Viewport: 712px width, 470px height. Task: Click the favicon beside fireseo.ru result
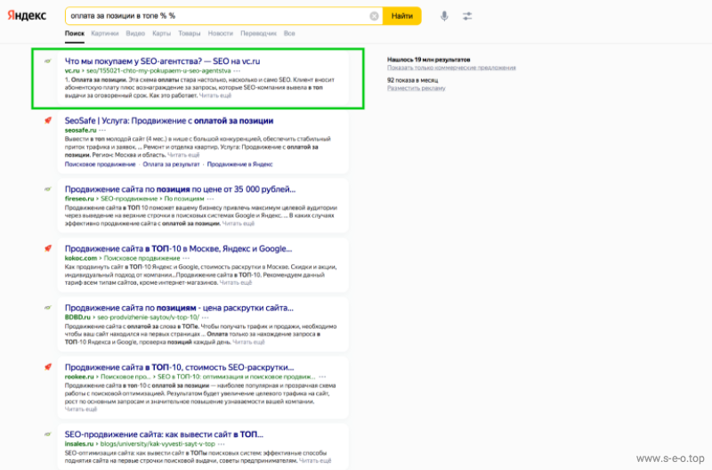[x=48, y=189]
